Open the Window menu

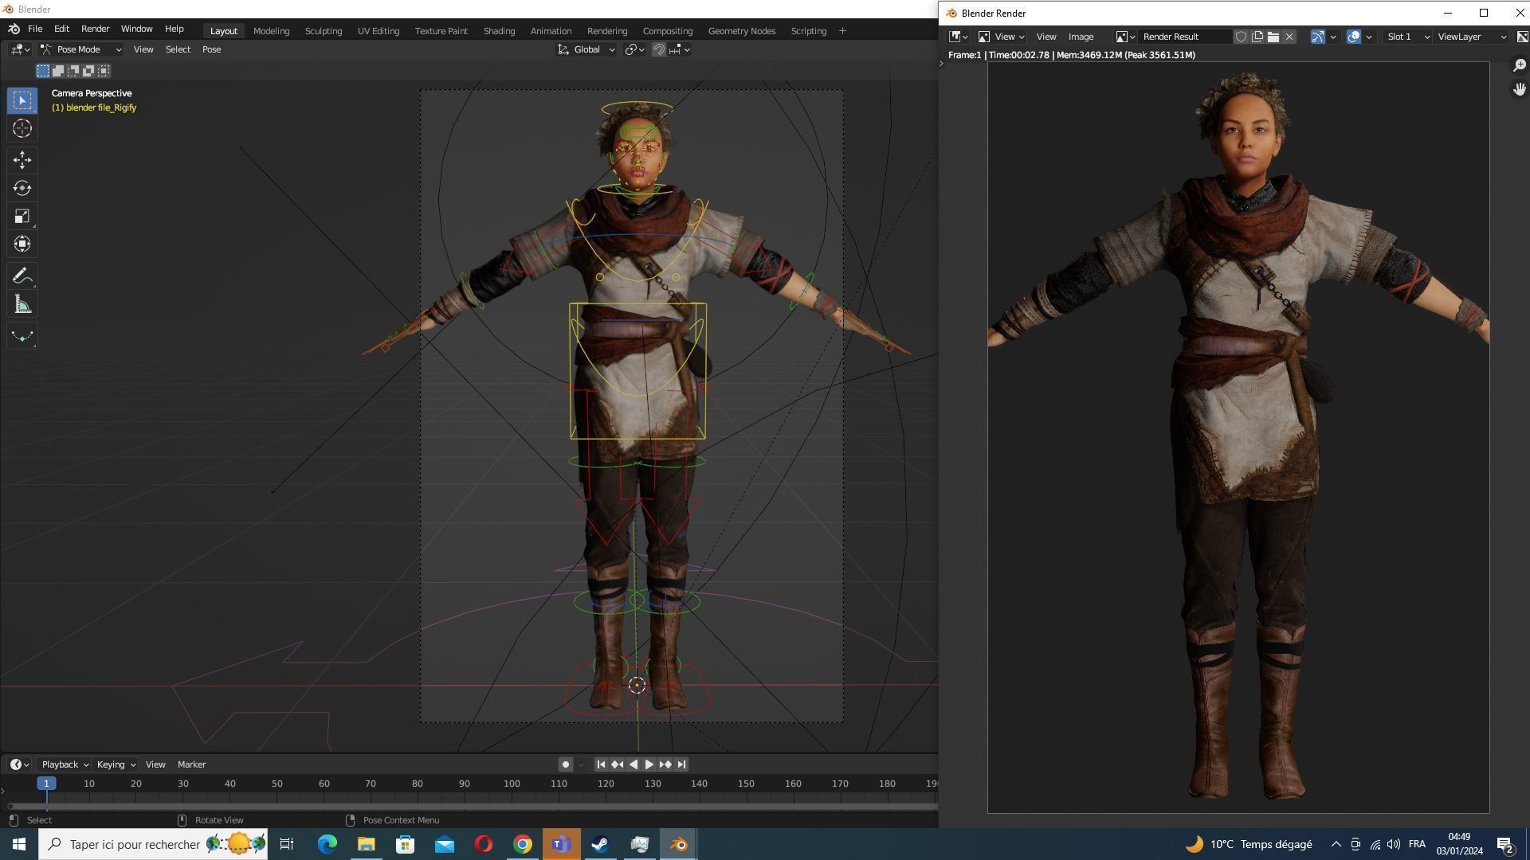[x=136, y=29]
